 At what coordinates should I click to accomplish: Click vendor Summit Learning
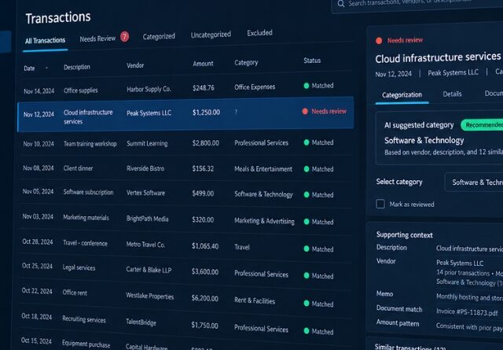147,143
